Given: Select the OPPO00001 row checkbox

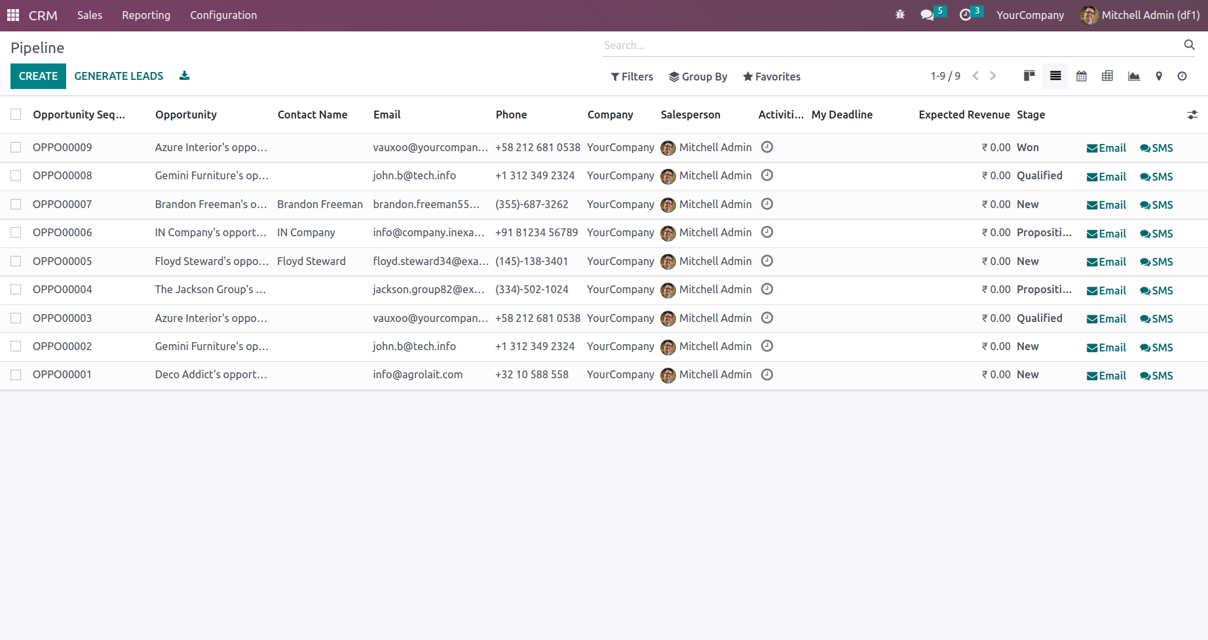Looking at the screenshot, I should [16, 374].
